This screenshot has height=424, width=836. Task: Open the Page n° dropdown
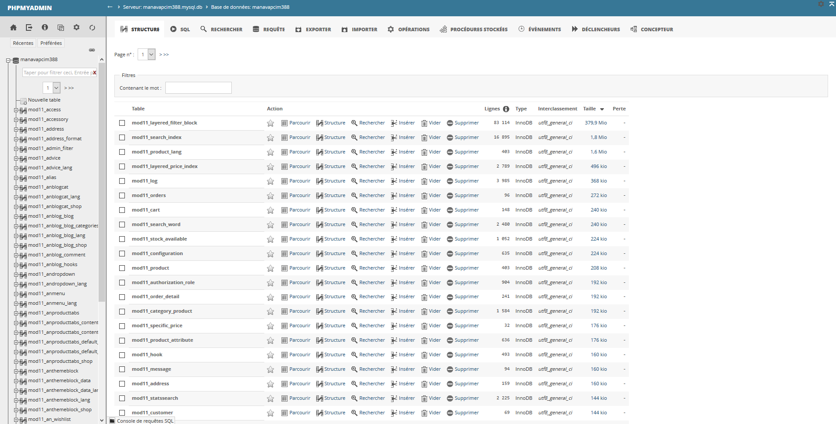pos(146,55)
